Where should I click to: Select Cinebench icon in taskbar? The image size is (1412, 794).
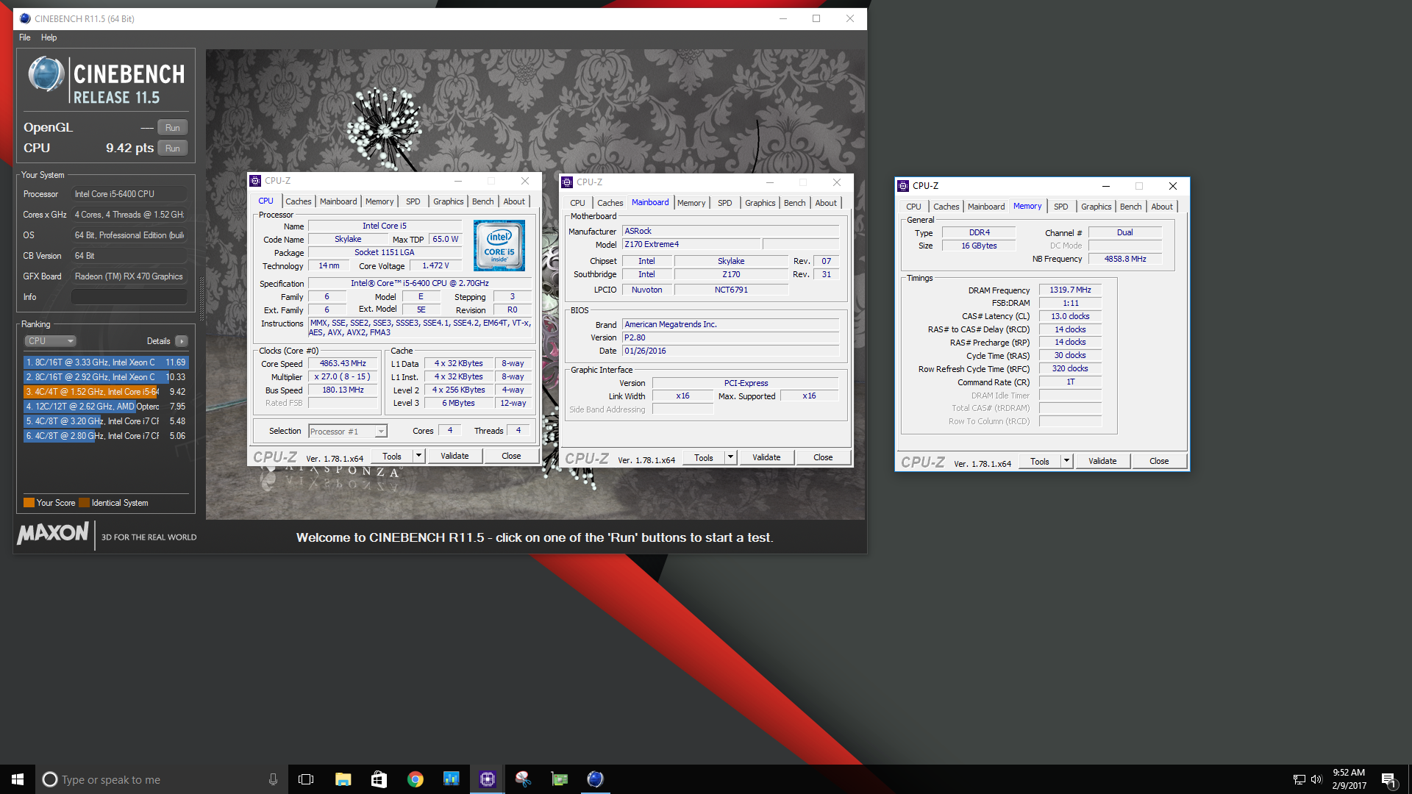pyautogui.click(x=596, y=779)
